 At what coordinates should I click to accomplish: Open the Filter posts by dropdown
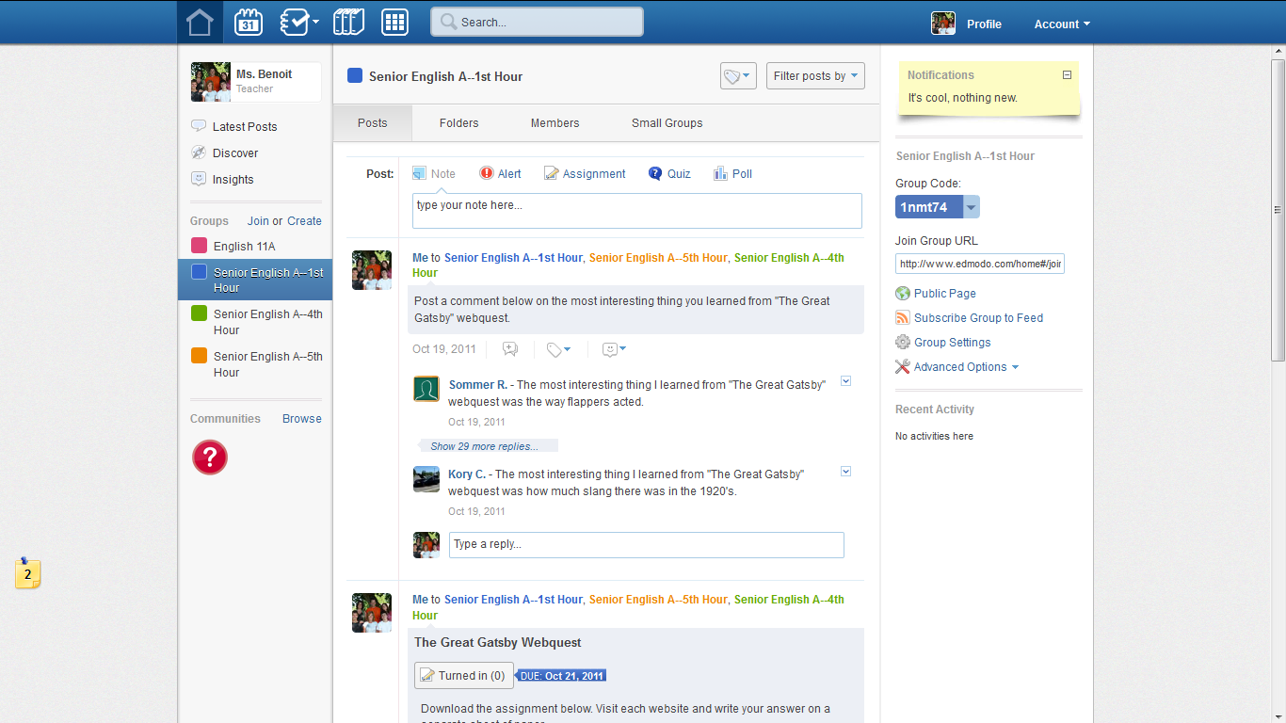tap(815, 76)
